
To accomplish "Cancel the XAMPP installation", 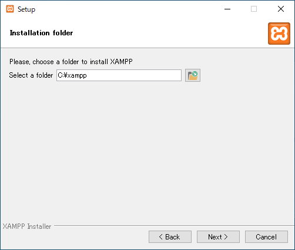I will click(266, 237).
